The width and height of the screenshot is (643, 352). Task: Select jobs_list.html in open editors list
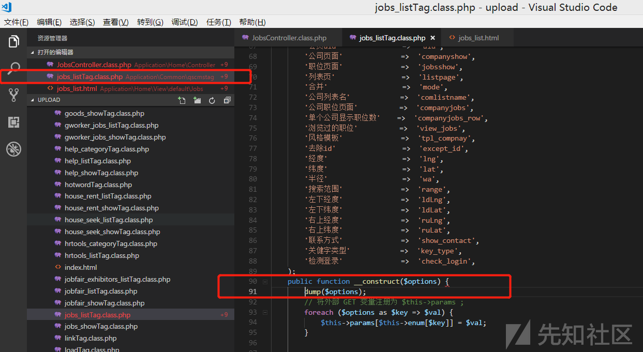click(x=77, y=88)
